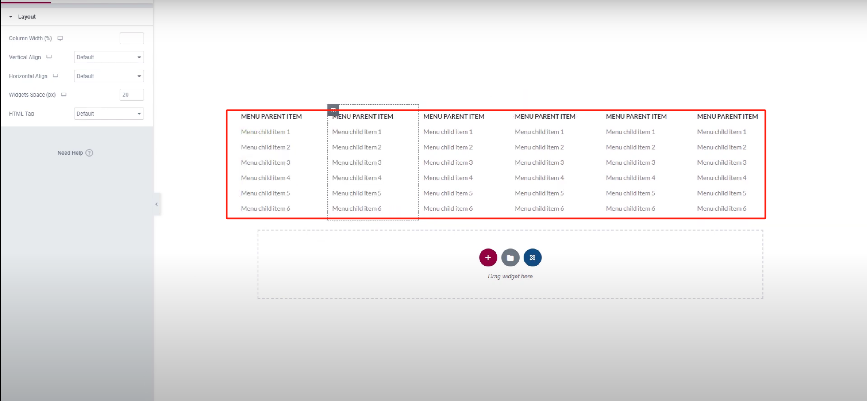Click the column edit handle icon
867x401 pixels.
point(333,110)
